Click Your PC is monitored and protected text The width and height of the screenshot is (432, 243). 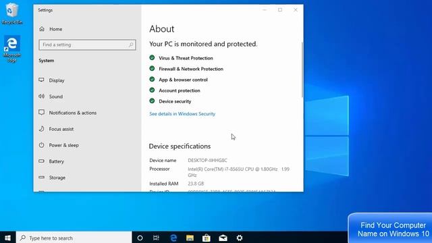pyautogui.click(x=203, y=44)
